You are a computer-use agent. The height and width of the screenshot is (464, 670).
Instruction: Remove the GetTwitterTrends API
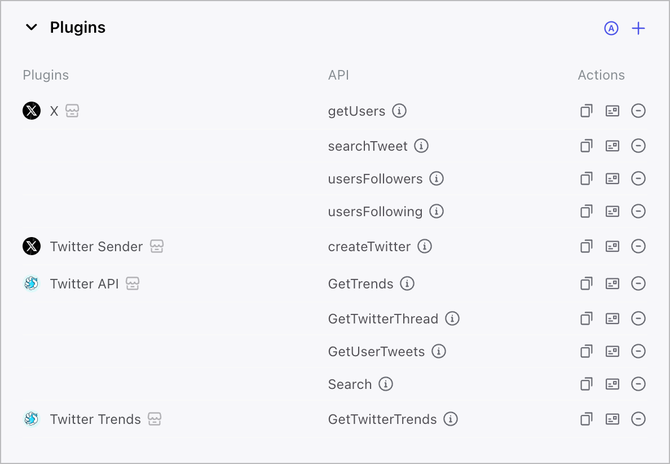638,419
